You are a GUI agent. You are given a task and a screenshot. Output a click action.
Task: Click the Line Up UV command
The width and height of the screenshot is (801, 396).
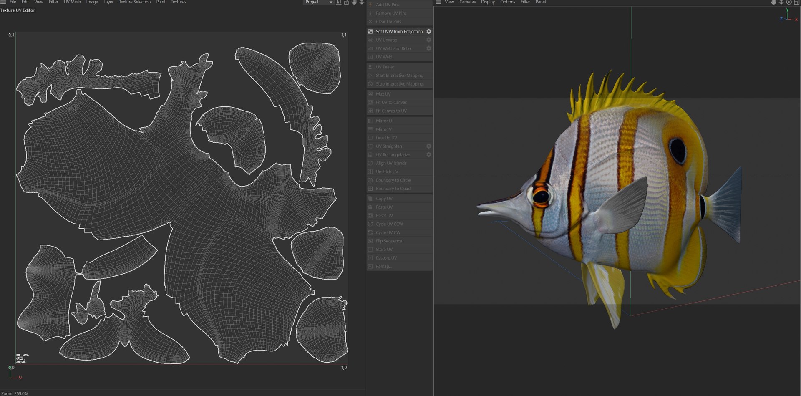click(x=399, y=138)
